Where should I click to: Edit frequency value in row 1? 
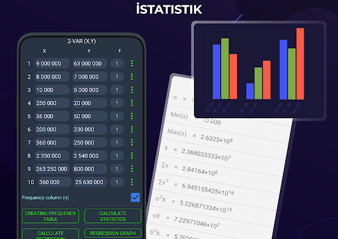click(117, 63)
